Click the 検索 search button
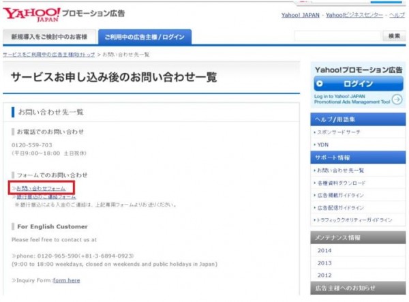This screenshot has width=409, height=302. click(x=394, y=36)
